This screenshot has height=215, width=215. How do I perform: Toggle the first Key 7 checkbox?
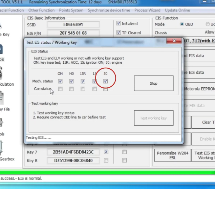(x=106, y=152)
